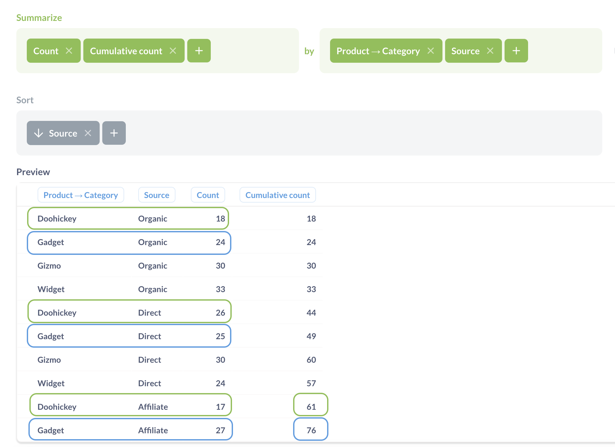Click the cumulative count value 76
Screen dimensions: 615x447
tap(311, 430)
